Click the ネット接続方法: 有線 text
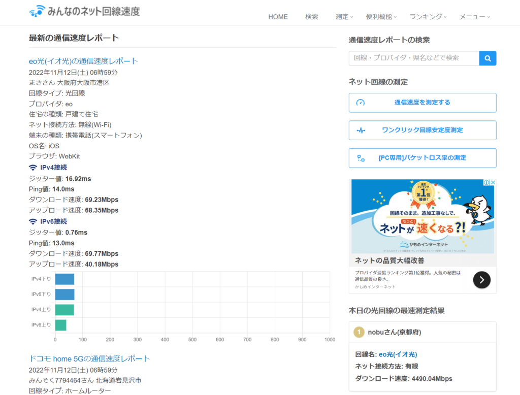Image resolution: width=520 pixels, height=395 pixels. [x=386, y=367]
